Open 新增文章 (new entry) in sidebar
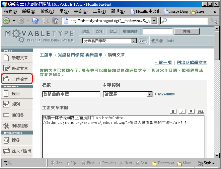Viewport: 221px width, 169px height. [17, 58]
